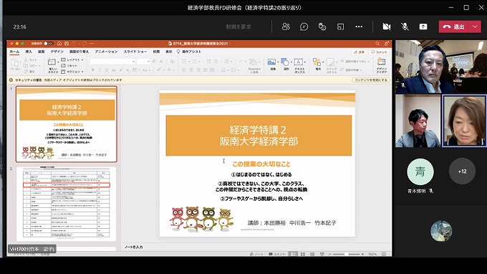The height and width of the screenshot is (274, 487).
Task: Toggle the ノート notes button in status bar
Action: click(256, 254)
